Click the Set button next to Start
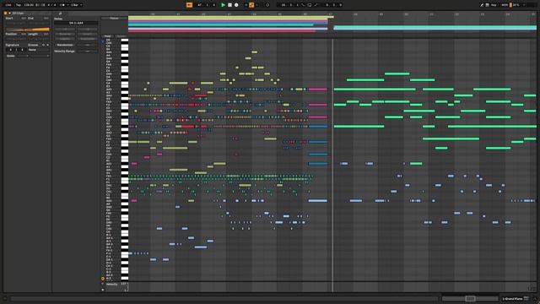Screen dimensions: 540x304 [x=24, y=19]
